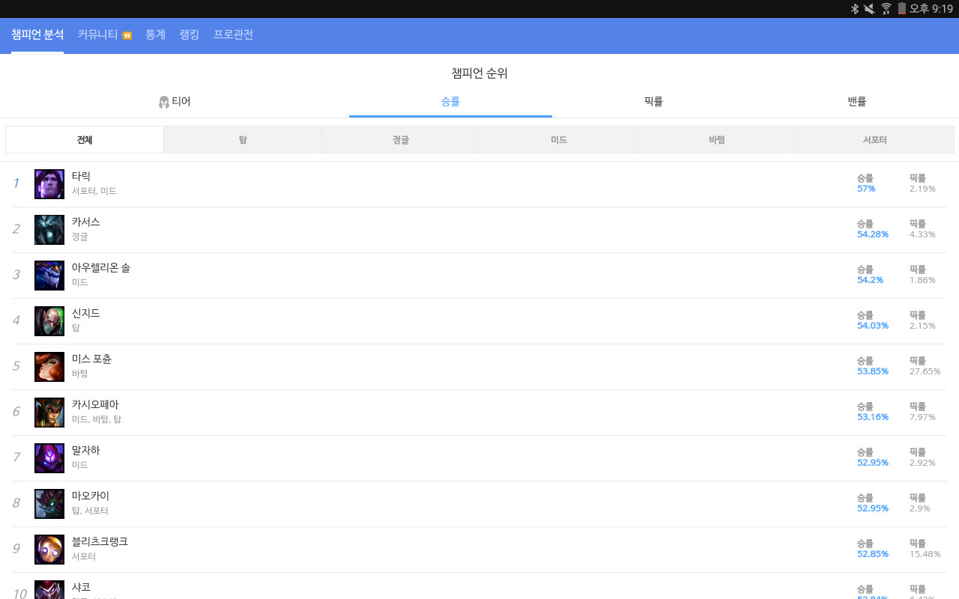Screen dimensions: 959x599
Task: Tap 카시오페아 champion portrait
Action: [49, 413]
